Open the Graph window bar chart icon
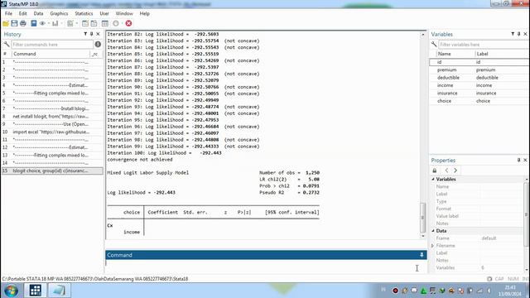This screenshot has height=298, width=530. [x=55, y=23]
